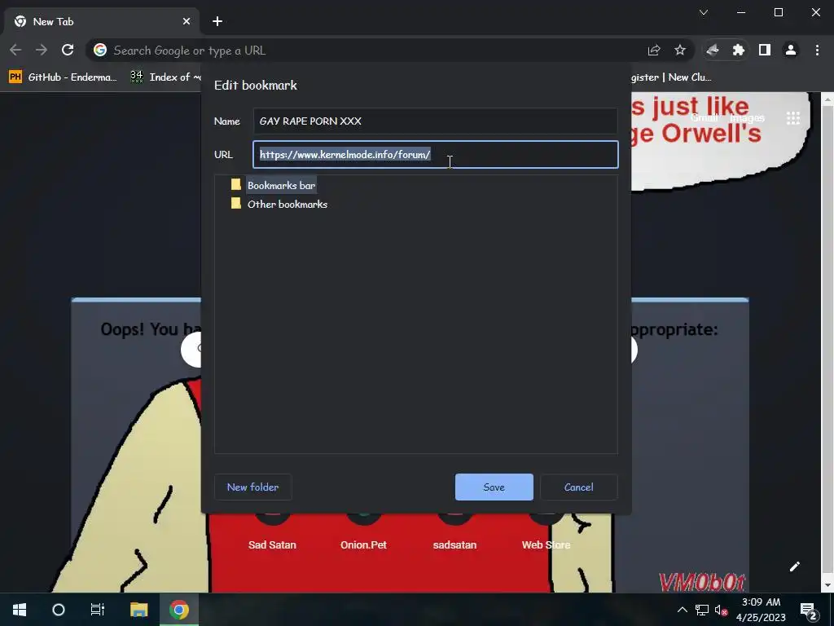Screen dimensions: 834x626
Task: Click the browser back arrow
Action: pos(15,50)
